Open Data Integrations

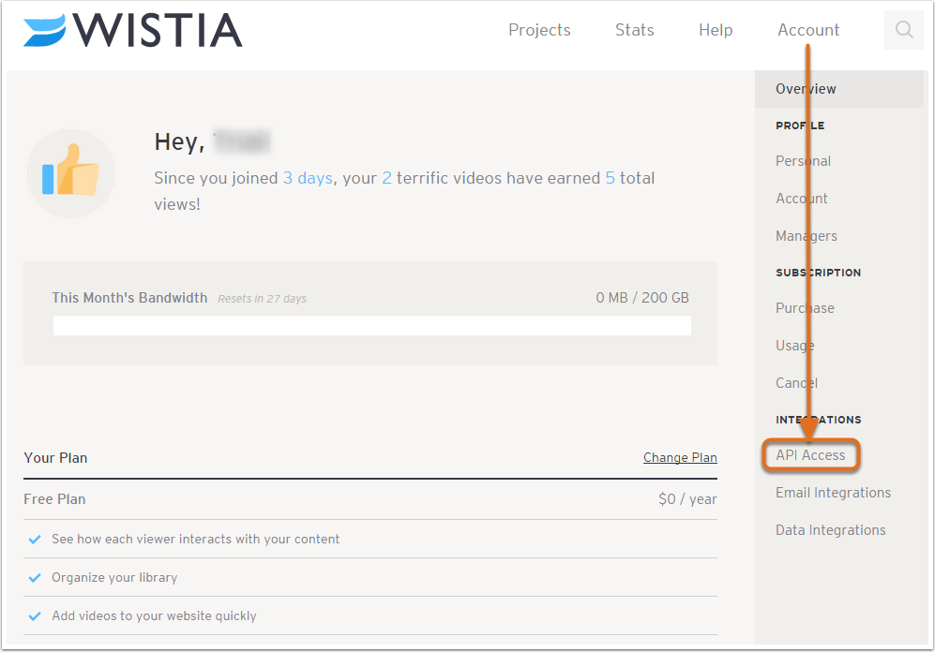(x=830, y=530)
